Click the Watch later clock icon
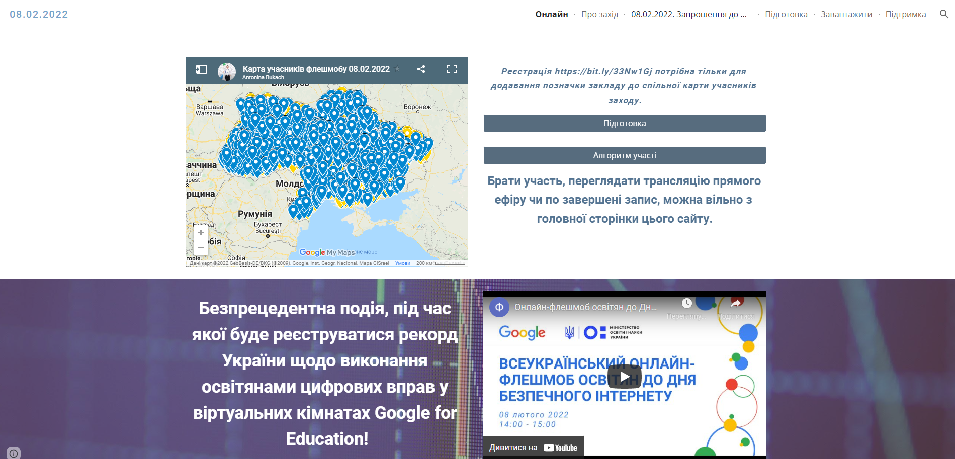955x459 pixels. pos(686,303)
